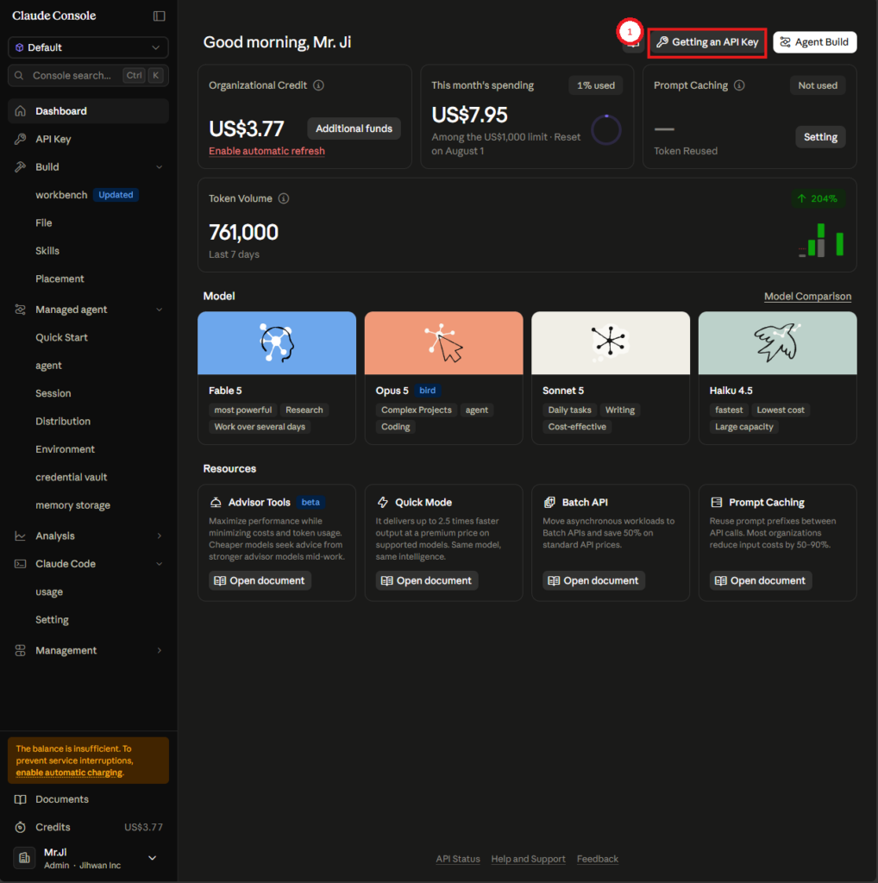Open usage under Claude Code
The height and width of the screenshot is (883, 878).
point(49,592)
